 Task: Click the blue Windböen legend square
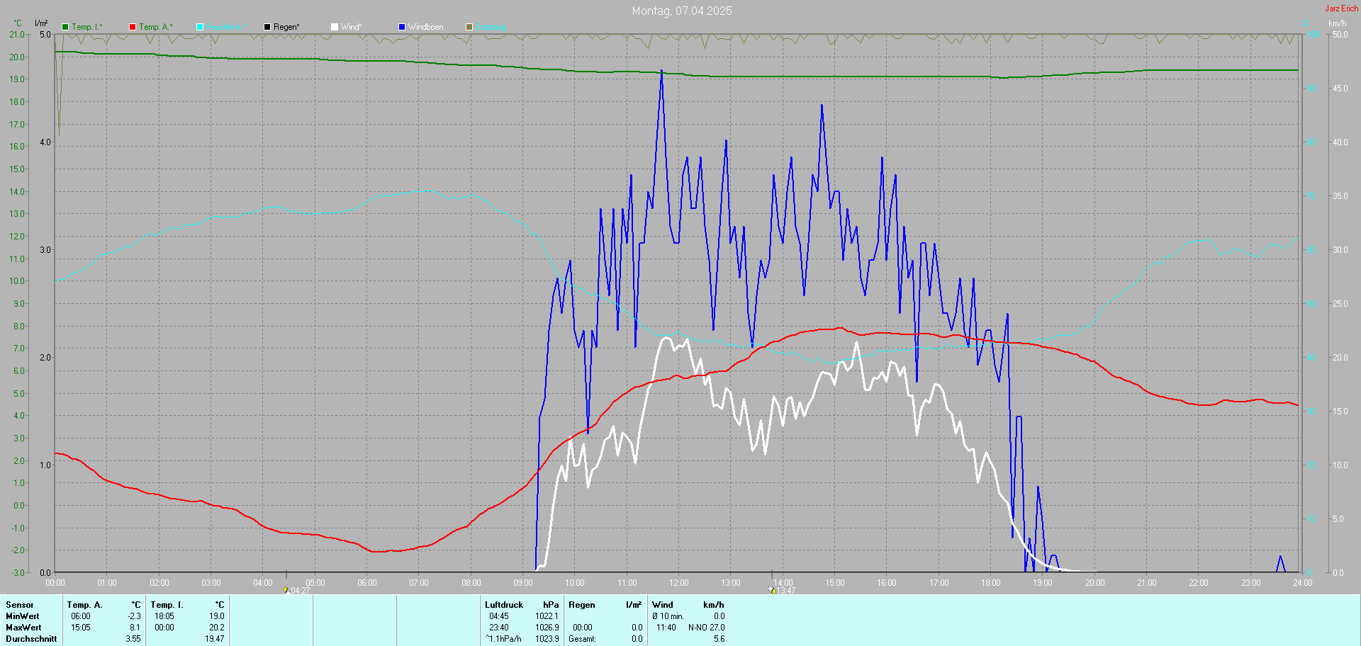(x=402, y=27)
